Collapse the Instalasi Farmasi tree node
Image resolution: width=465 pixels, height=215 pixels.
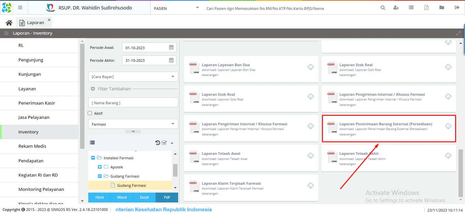[x=93, y=158]
